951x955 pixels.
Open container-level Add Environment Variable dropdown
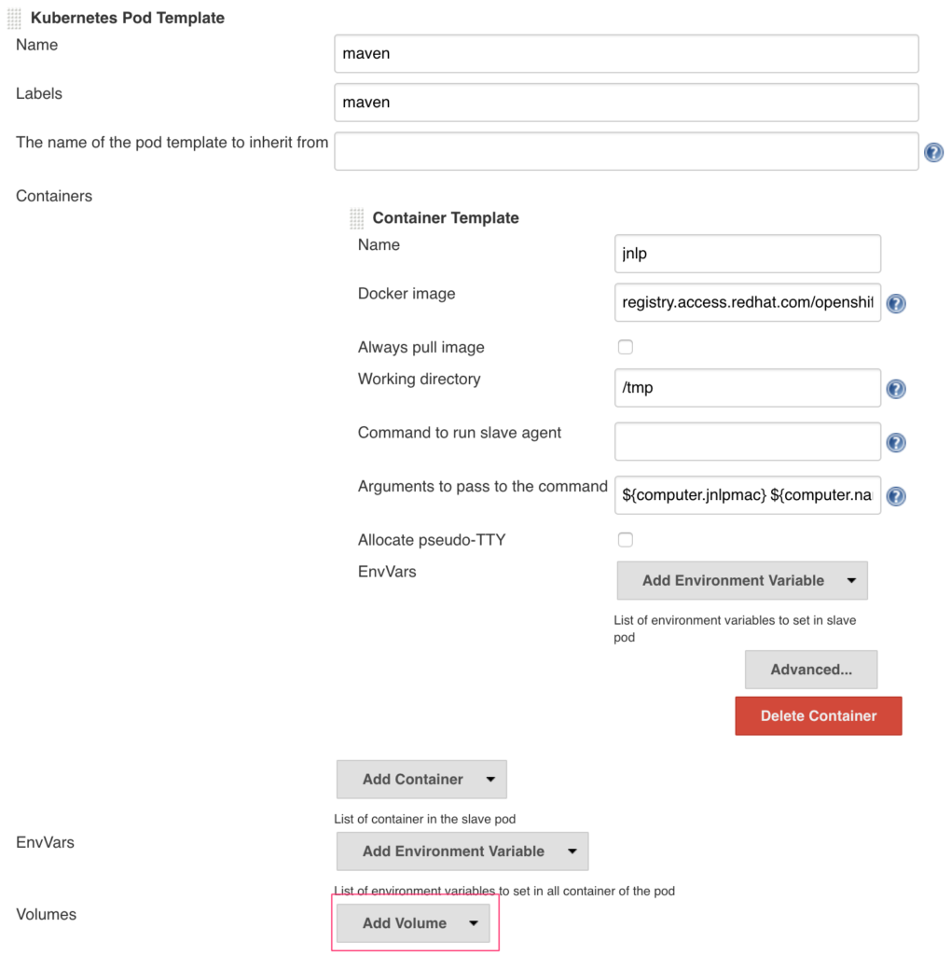point(742,580)
